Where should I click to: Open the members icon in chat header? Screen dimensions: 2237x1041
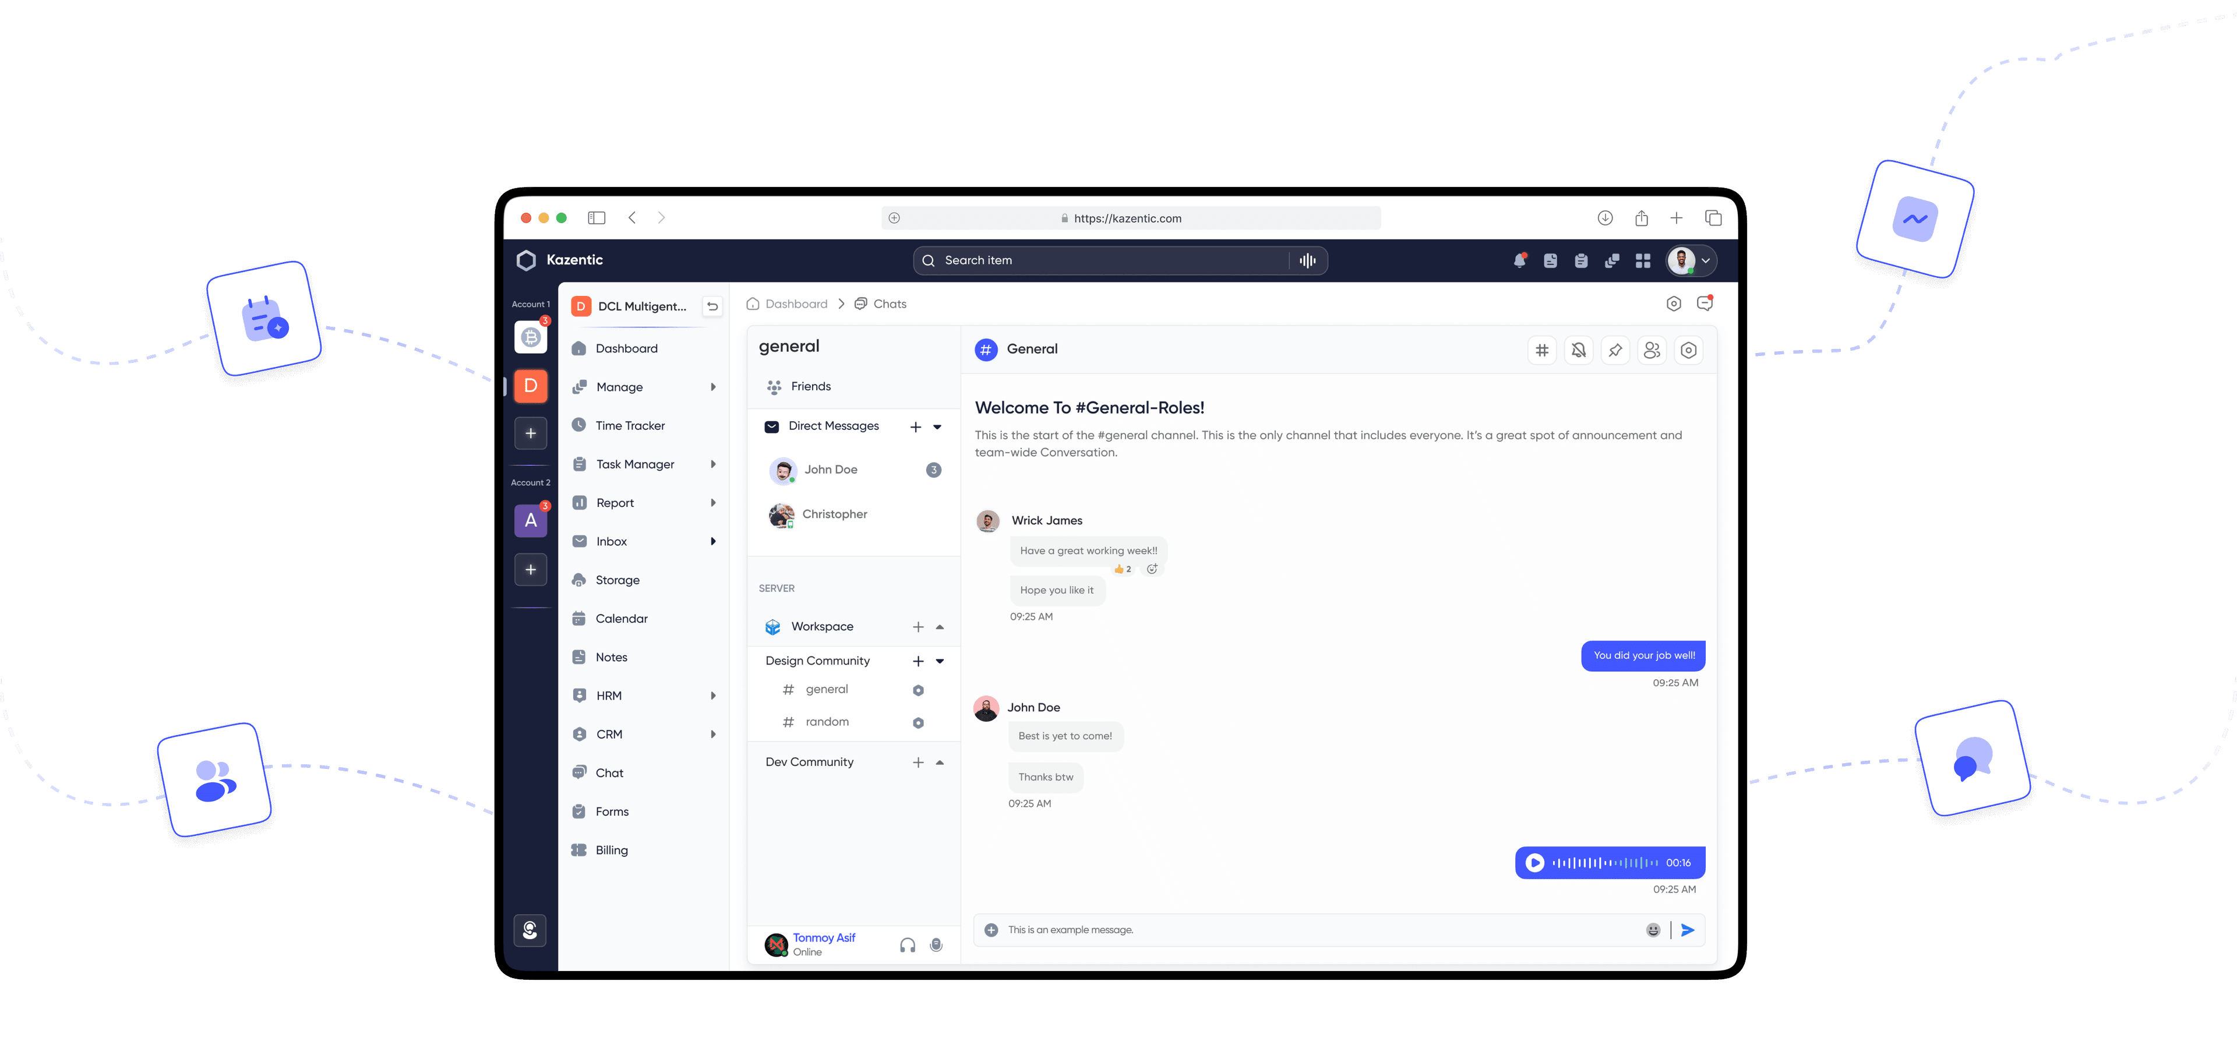1652,350
